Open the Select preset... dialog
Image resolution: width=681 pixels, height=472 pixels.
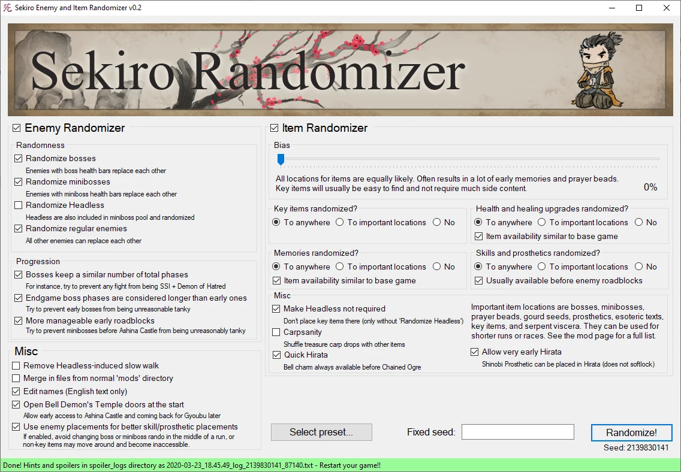[321, 432]
